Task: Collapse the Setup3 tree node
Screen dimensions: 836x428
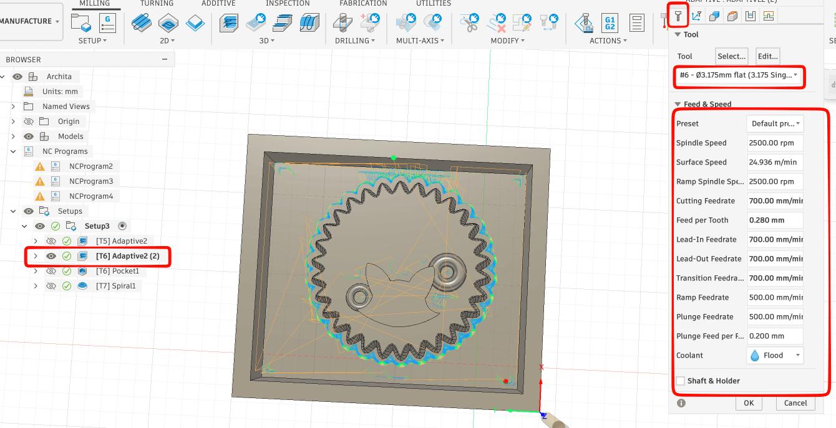Action: coord(25,226)
